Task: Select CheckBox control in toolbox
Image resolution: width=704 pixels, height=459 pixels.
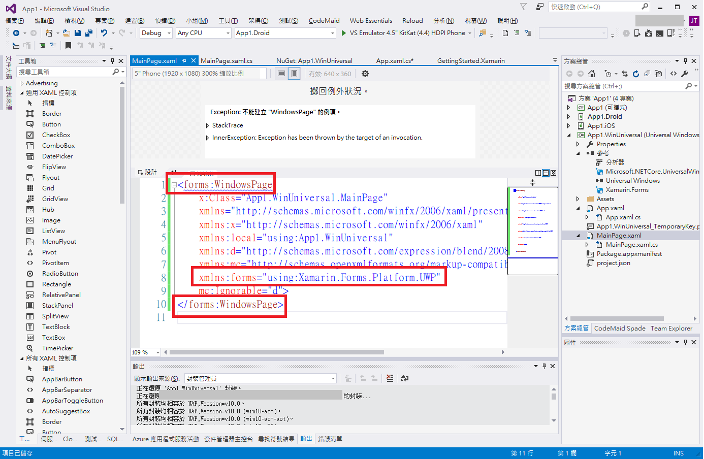Action: pos(56,135)
